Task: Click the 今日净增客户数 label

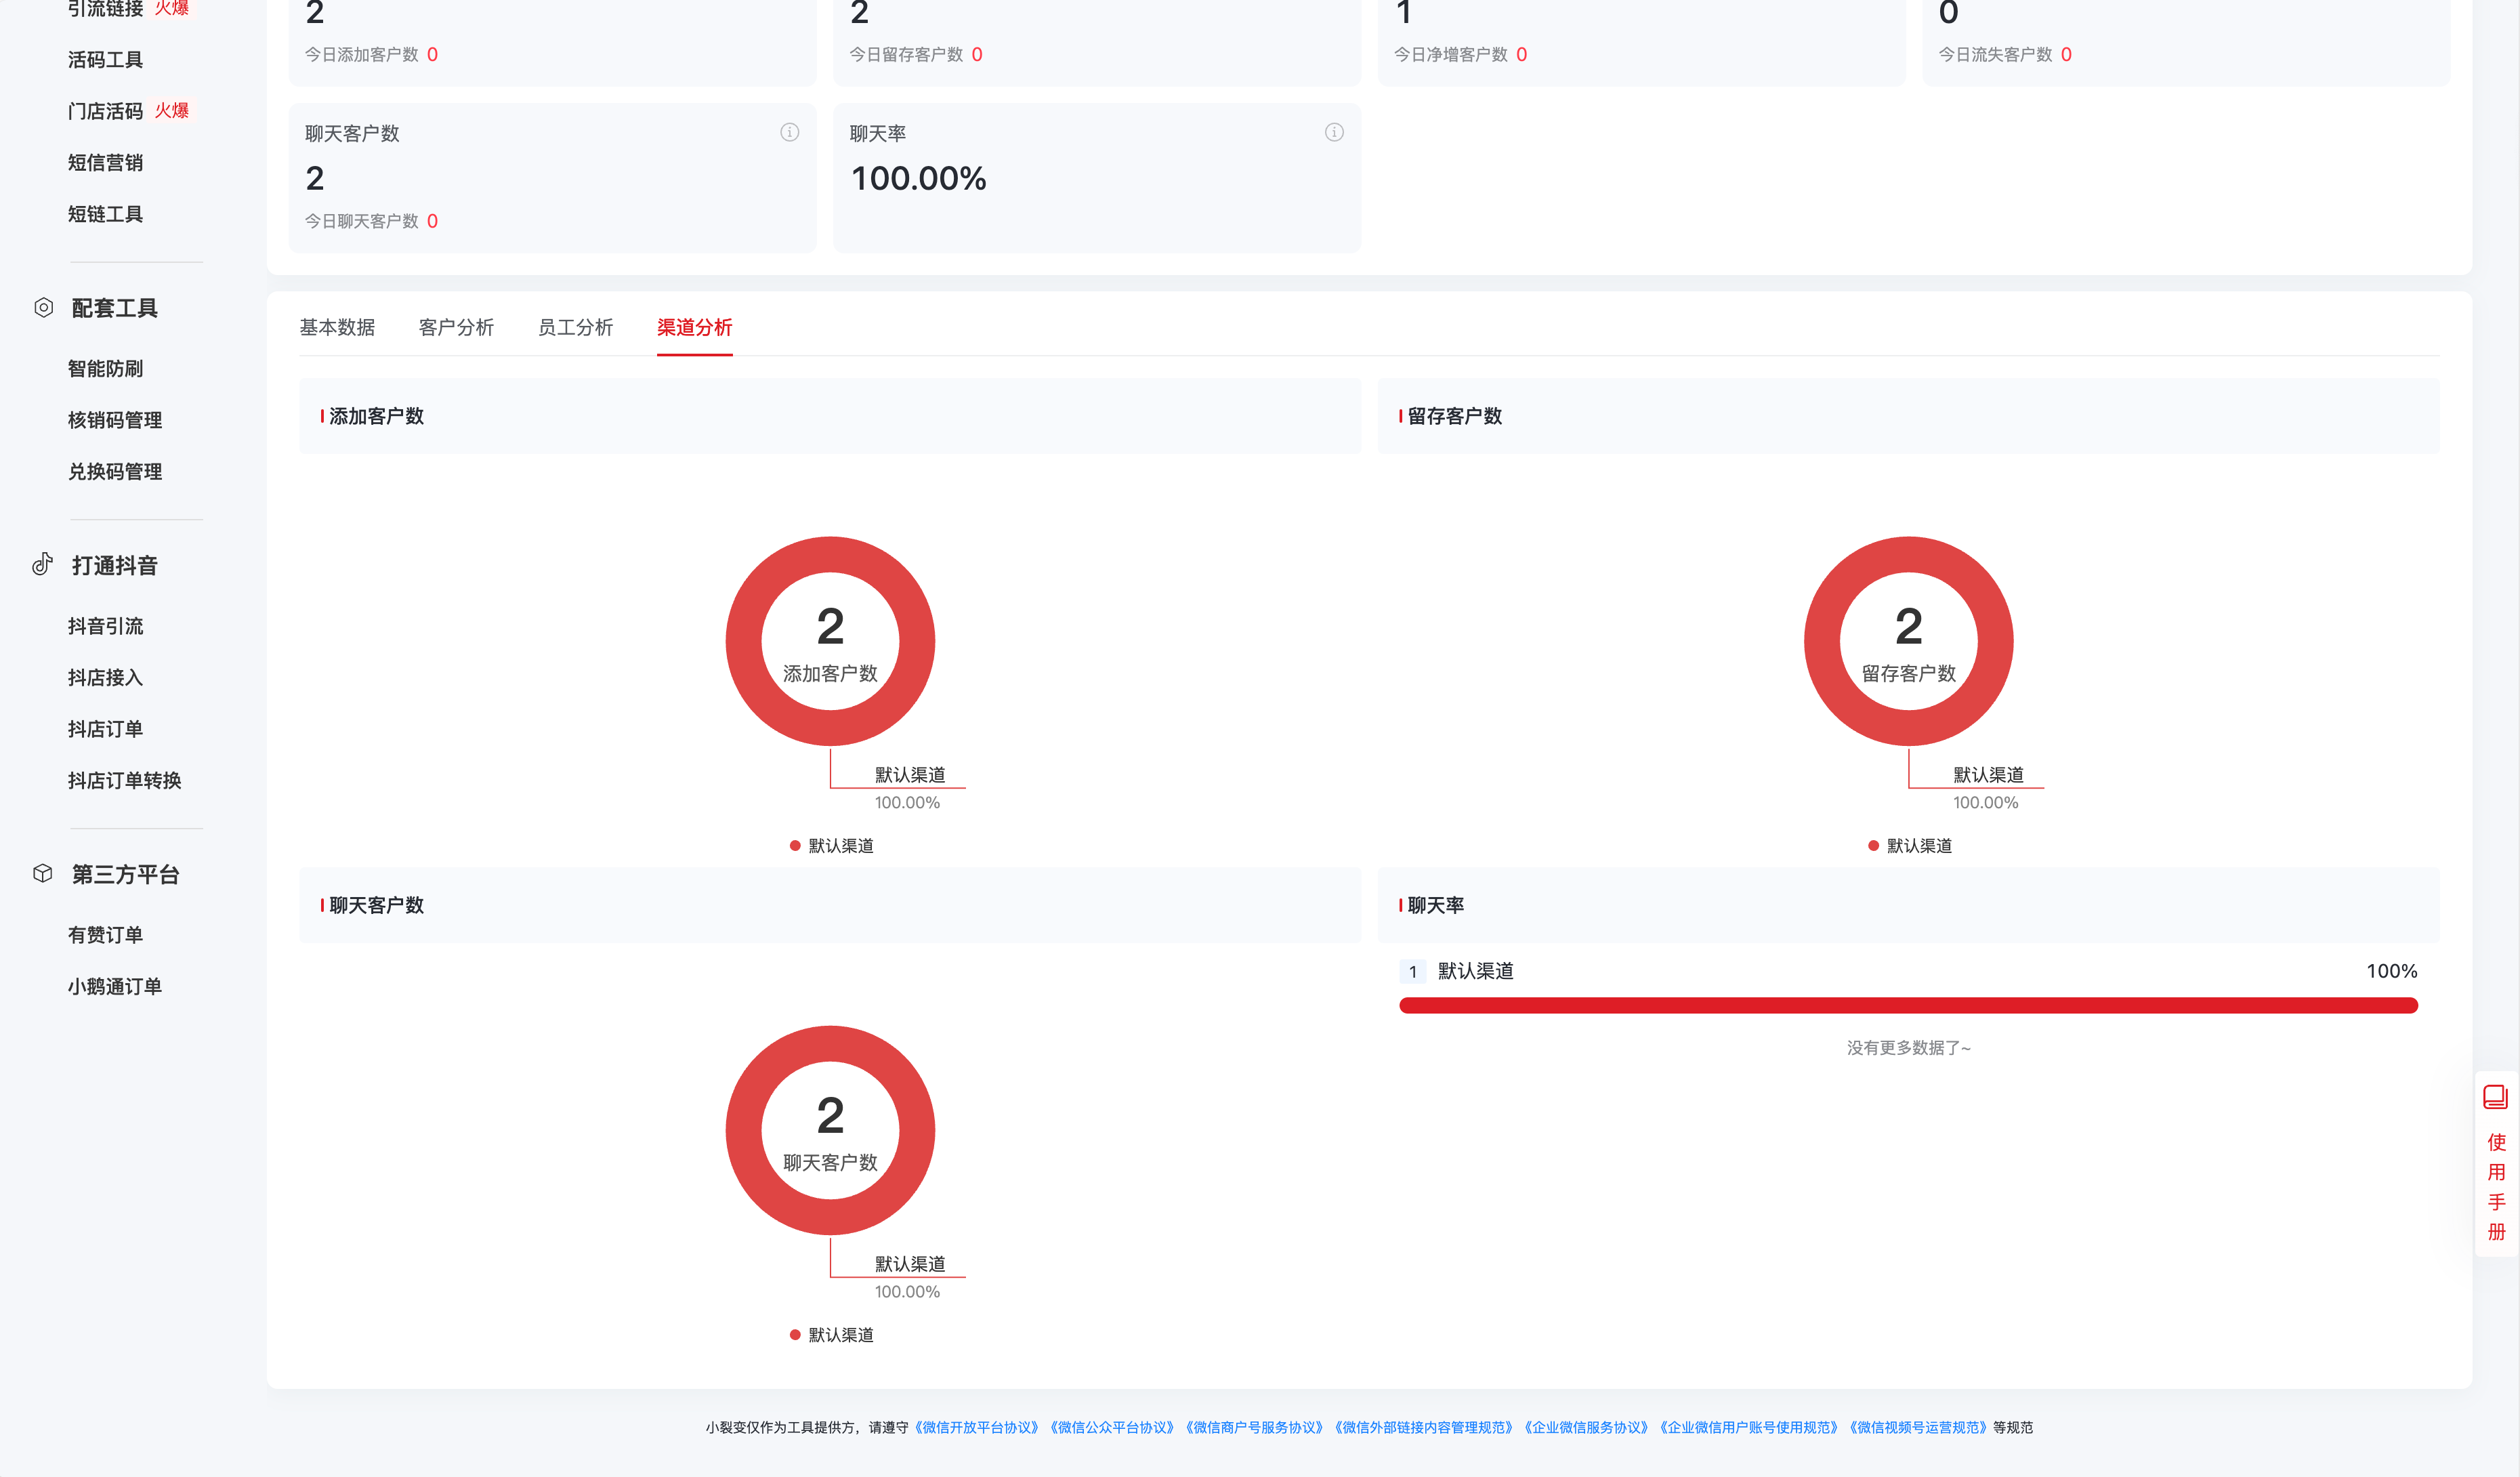Action: point(1450,55)
